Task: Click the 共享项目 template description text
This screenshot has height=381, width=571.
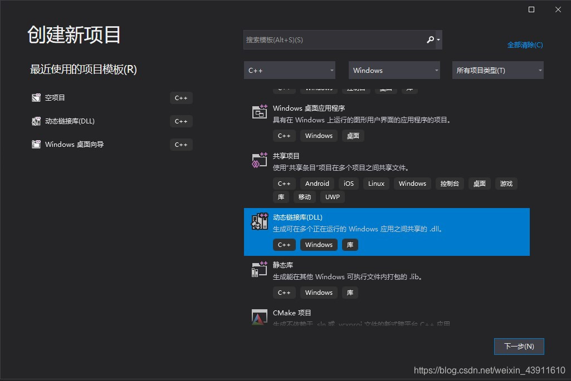Action: point(342,167)
